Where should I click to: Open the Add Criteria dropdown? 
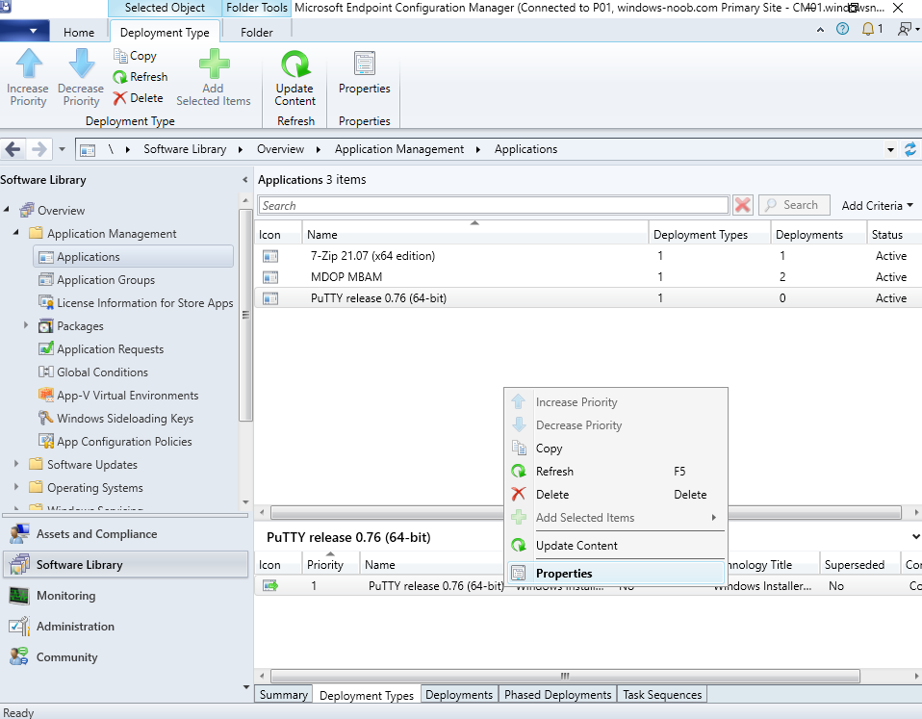878,206
